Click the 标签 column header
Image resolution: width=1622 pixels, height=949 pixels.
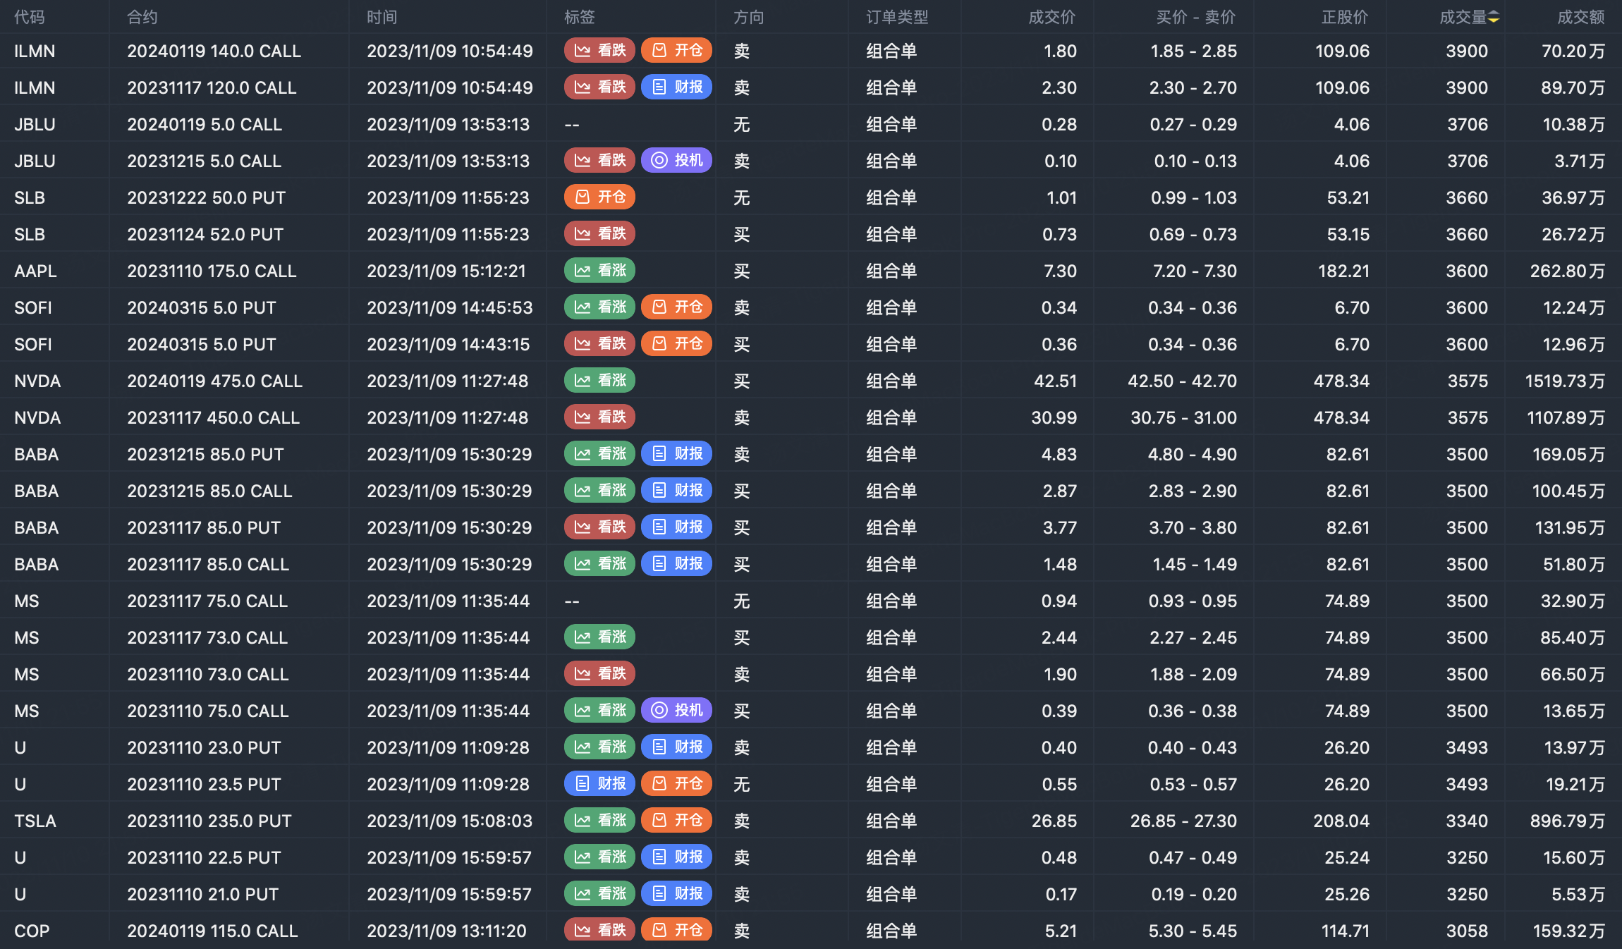coord(580,17)
